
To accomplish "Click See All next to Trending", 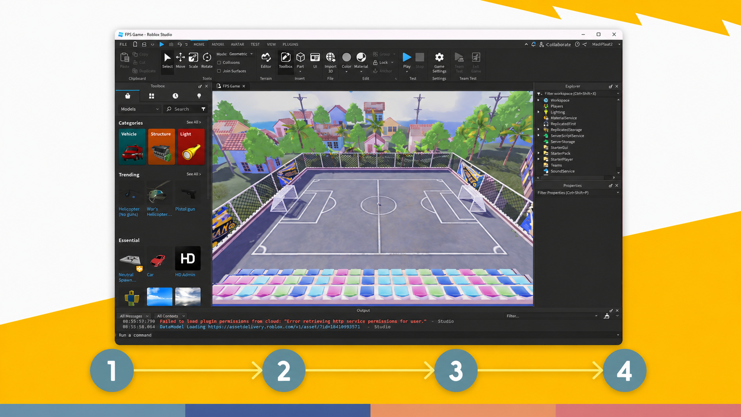I will [194, 174].
